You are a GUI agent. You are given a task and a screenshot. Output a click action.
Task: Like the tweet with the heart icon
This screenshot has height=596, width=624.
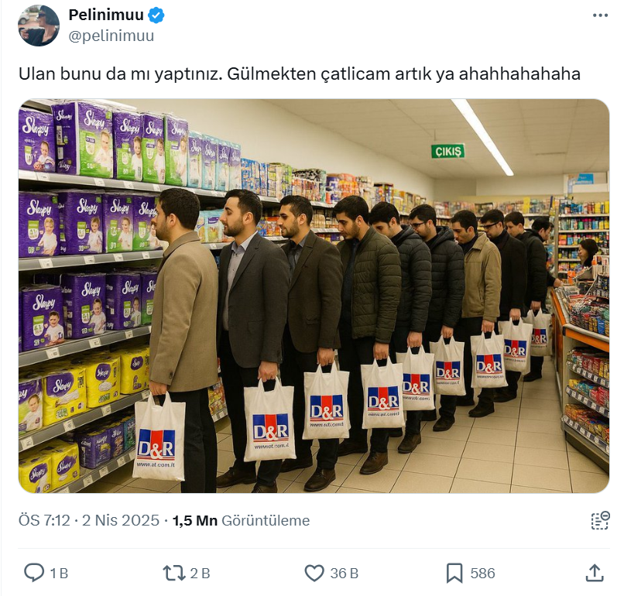coord(314,574)
